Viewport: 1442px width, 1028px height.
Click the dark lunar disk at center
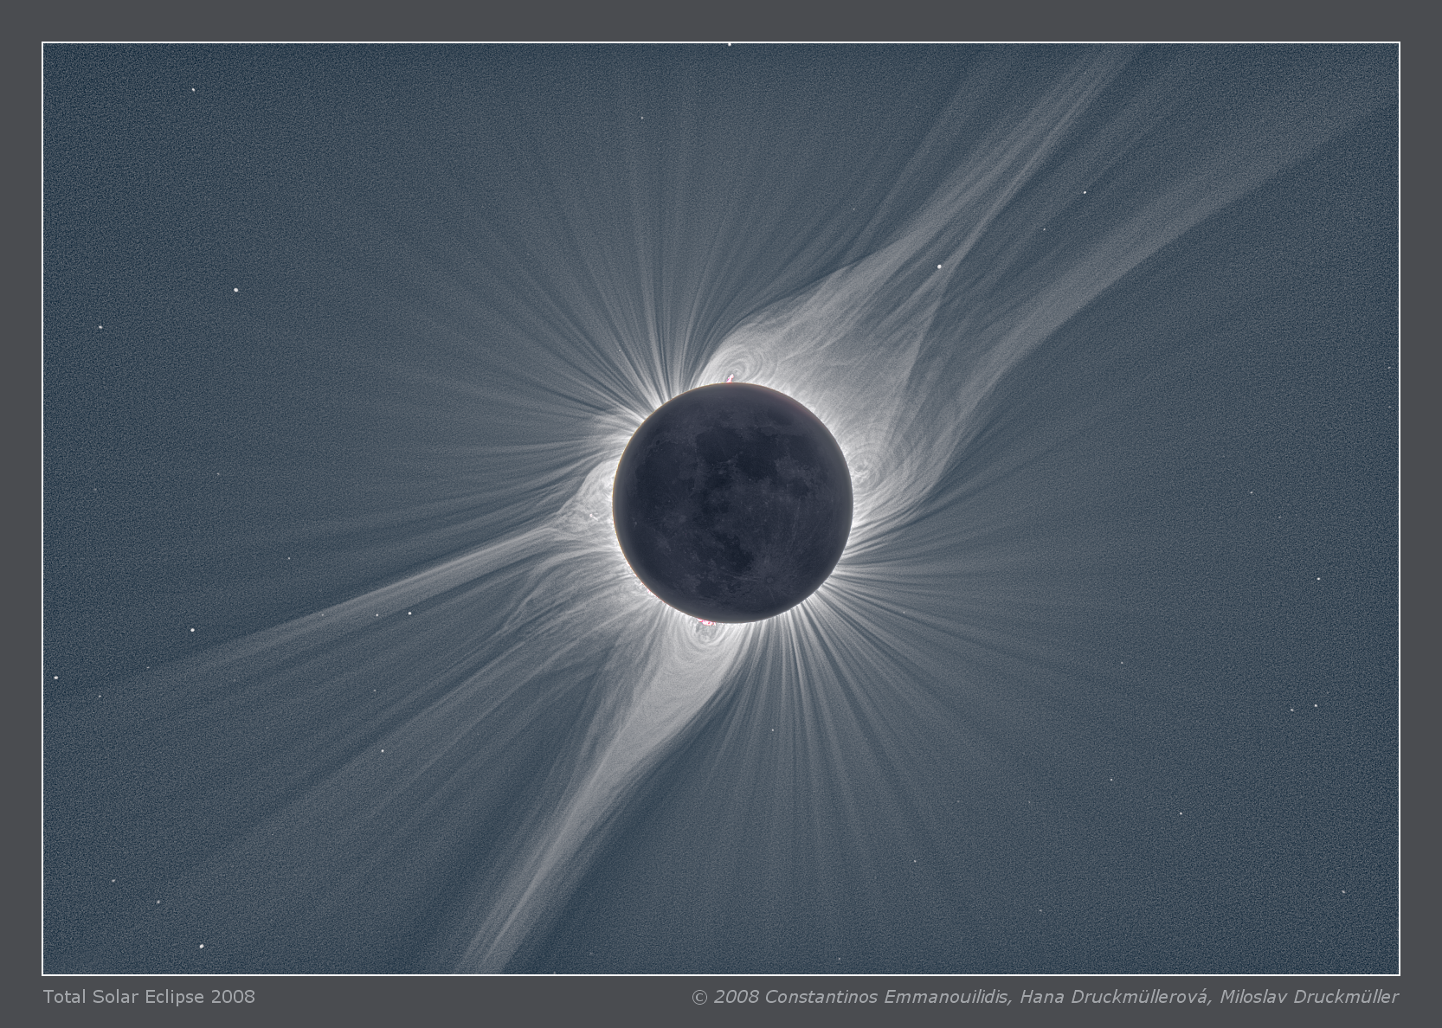(732, 504)
